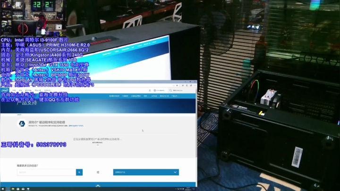Image resolution: width=340 pixels, height=191 pixels.
Task: Open Microsoft Store from the taskbar
Action: (18, 189)
